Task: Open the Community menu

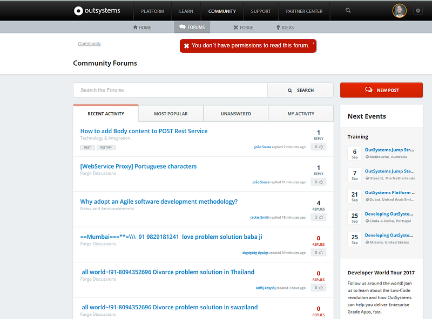Action: click(x=222, y=11)
